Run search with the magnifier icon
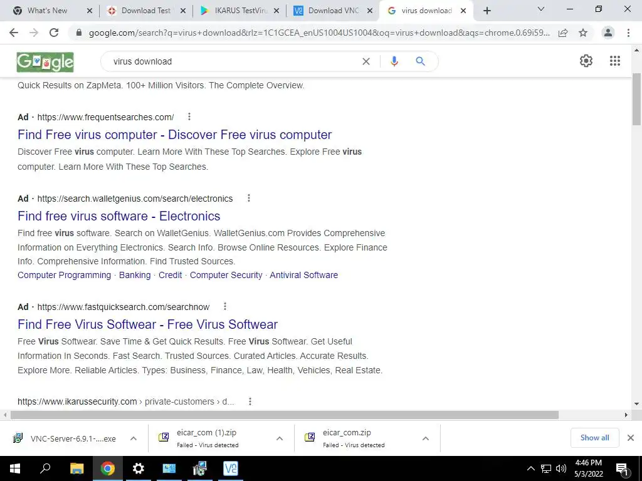Image resolution: width=642 pixels, height=481 pixels. [420, 61]
